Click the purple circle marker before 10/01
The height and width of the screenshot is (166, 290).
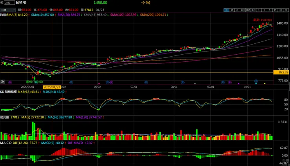[x=230, y=82]
